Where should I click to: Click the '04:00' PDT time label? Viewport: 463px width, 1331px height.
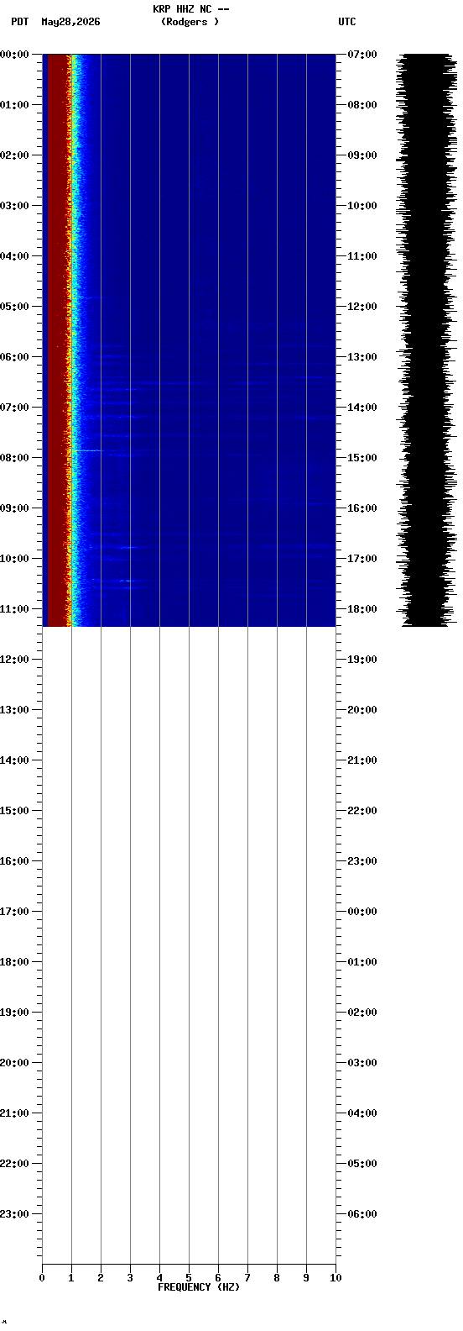pyautogui.click(x=14, y=256)
